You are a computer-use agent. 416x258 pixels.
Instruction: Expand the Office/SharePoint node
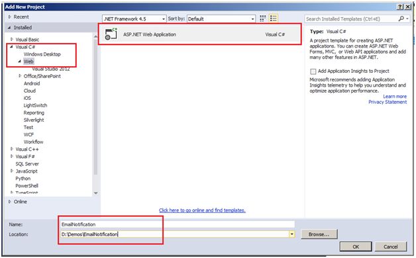pos(20,76)
